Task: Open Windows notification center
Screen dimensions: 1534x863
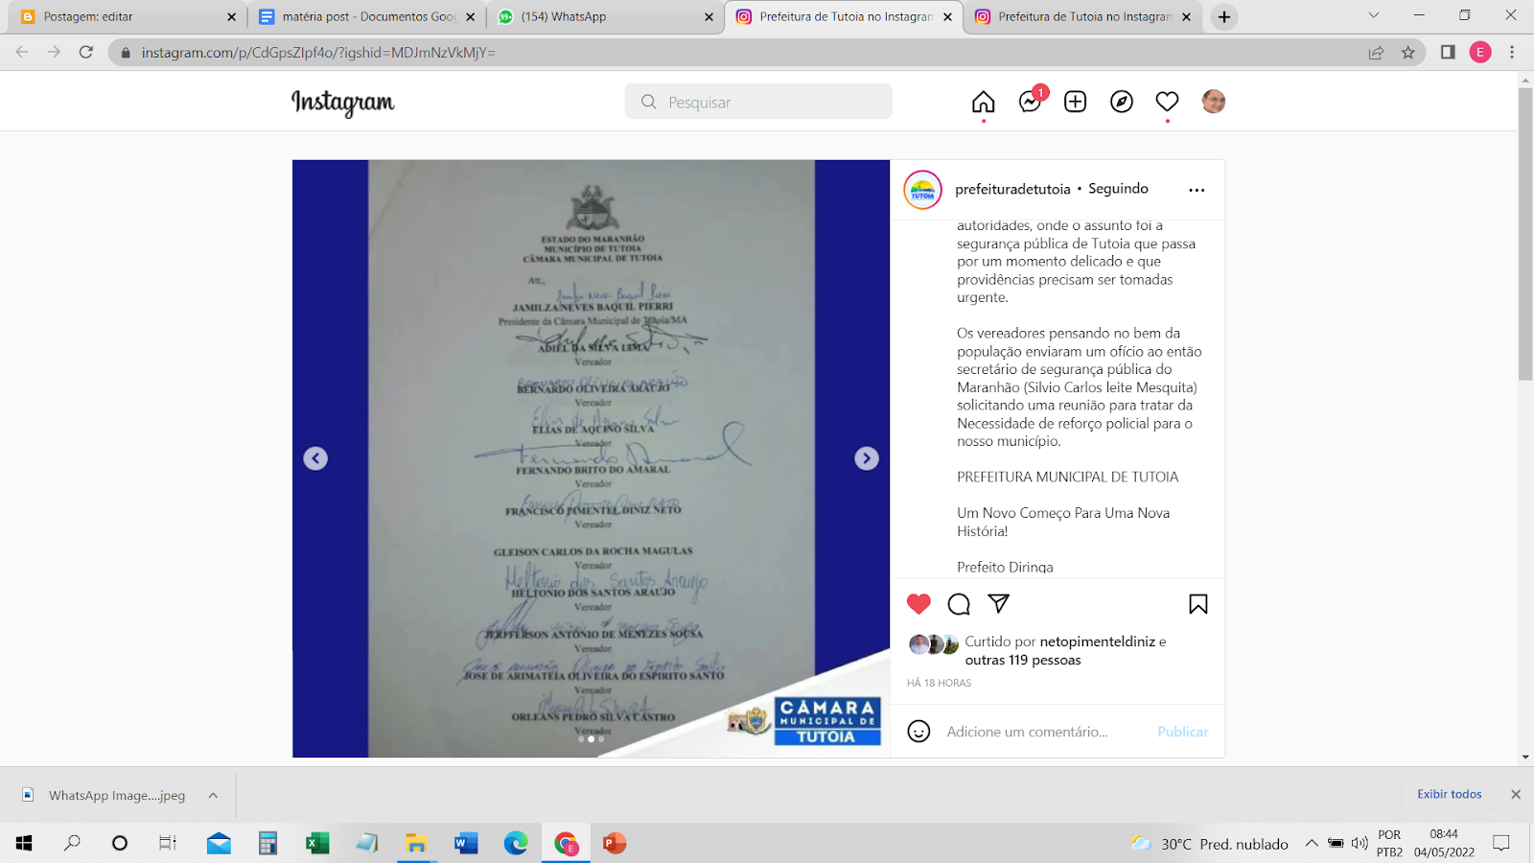Action: point(1501,844)
